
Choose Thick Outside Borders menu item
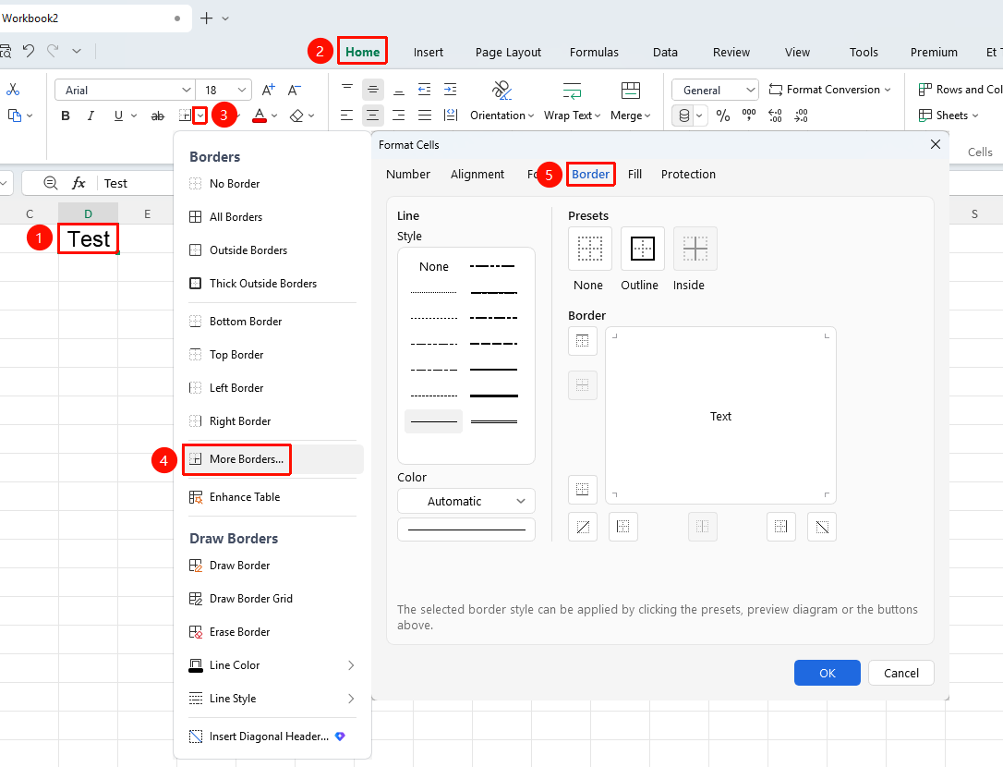click(272, 284)
